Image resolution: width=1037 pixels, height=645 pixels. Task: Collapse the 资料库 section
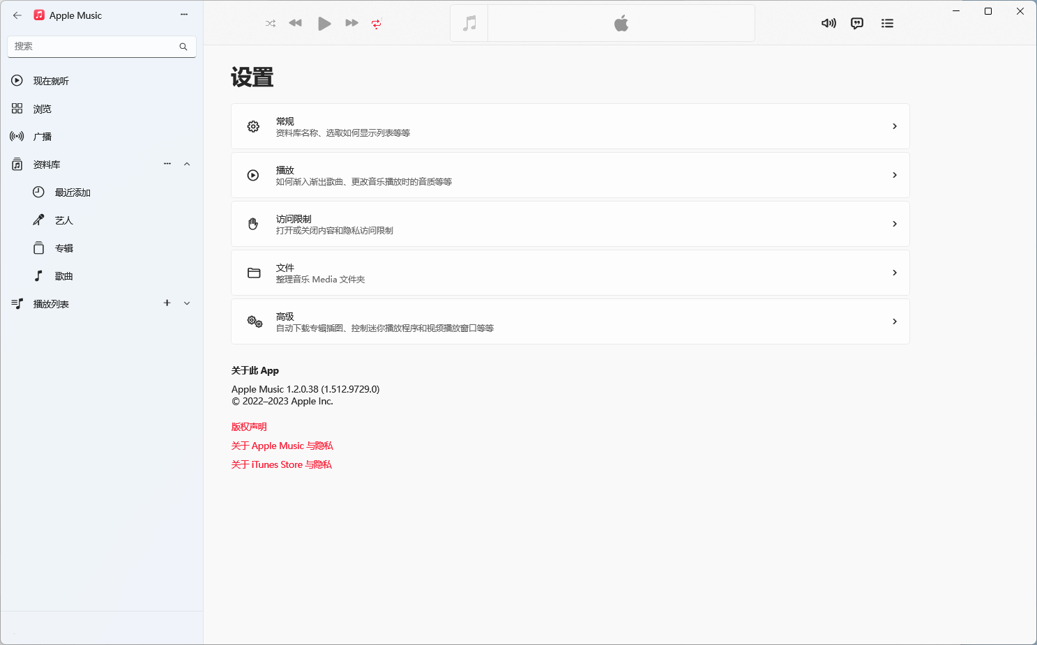click(187, 164)
